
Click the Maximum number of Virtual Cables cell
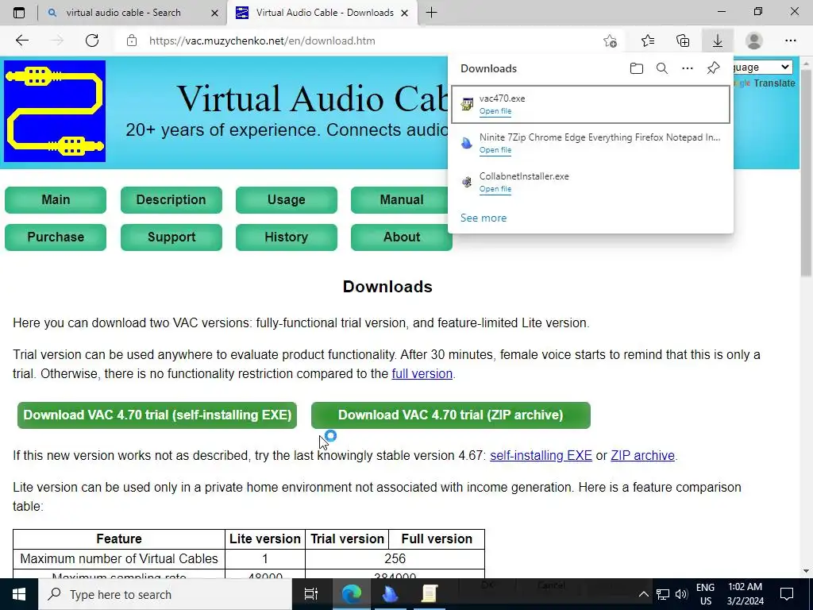point(119,558)
